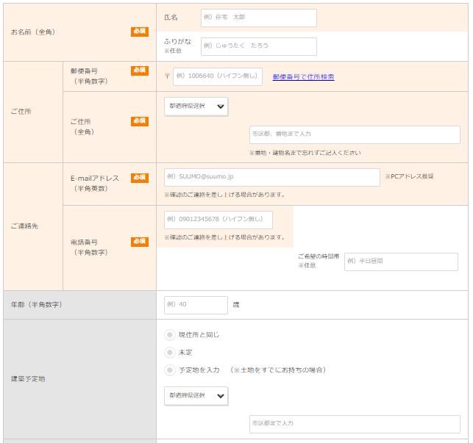473x443 pixels.
Task: Open the 都道府県選択 dropdown under 建築予定地
Action: [196, 396]
